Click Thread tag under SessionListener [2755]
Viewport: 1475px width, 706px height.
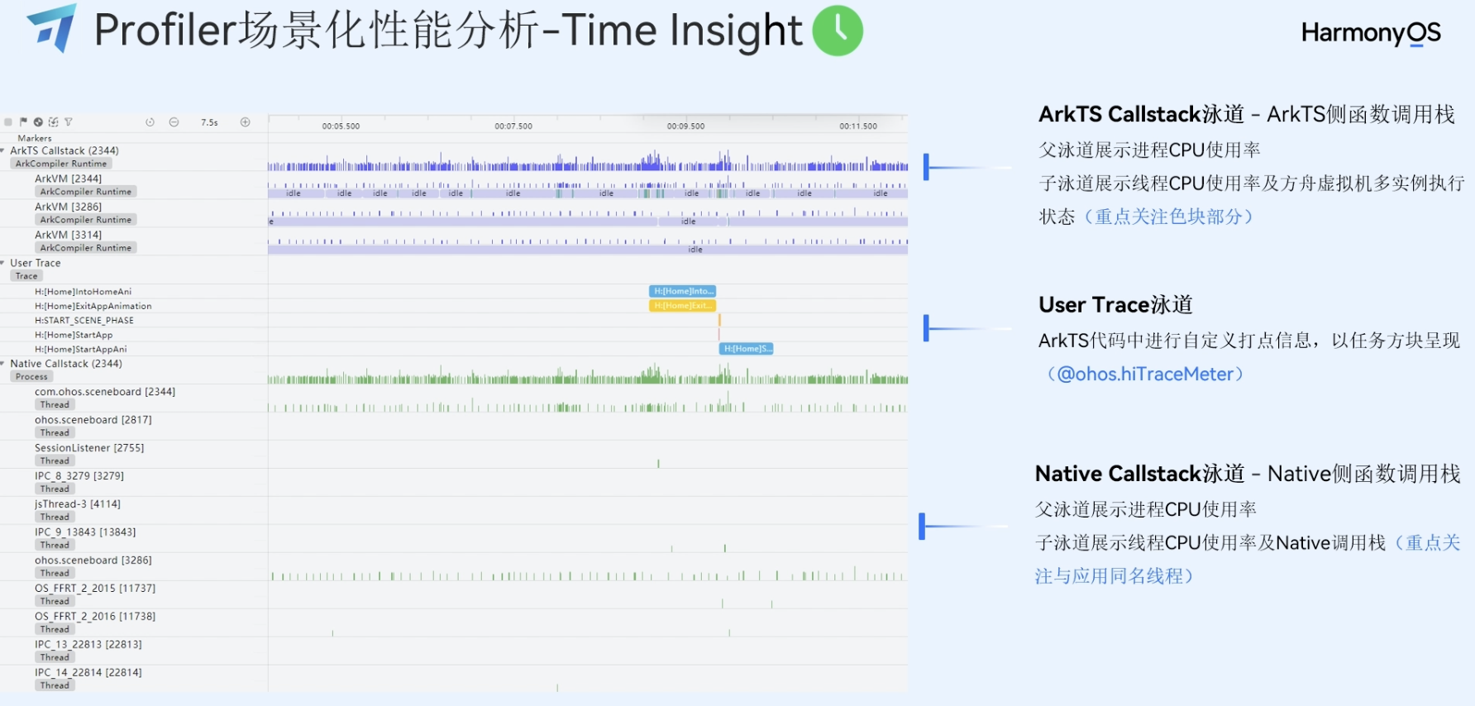coord(55,461)
